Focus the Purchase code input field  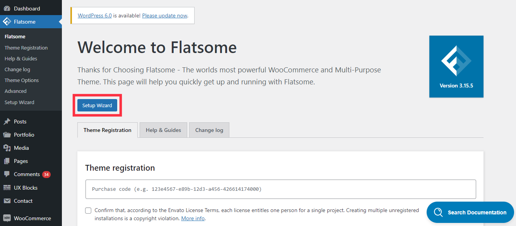coord(281,189)
